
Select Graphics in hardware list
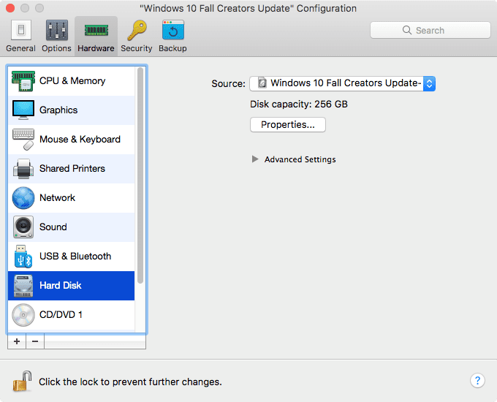(x=72, y=110)
